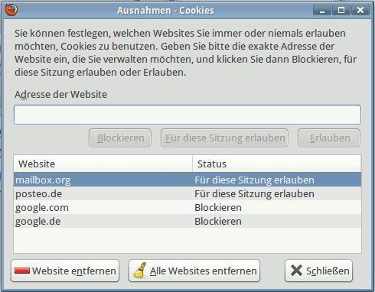Image resolution: width=375 pixels, height=292 pixels.
Task: Close window via title bar X
Action: pyautogui.click(x=360, y=10)
